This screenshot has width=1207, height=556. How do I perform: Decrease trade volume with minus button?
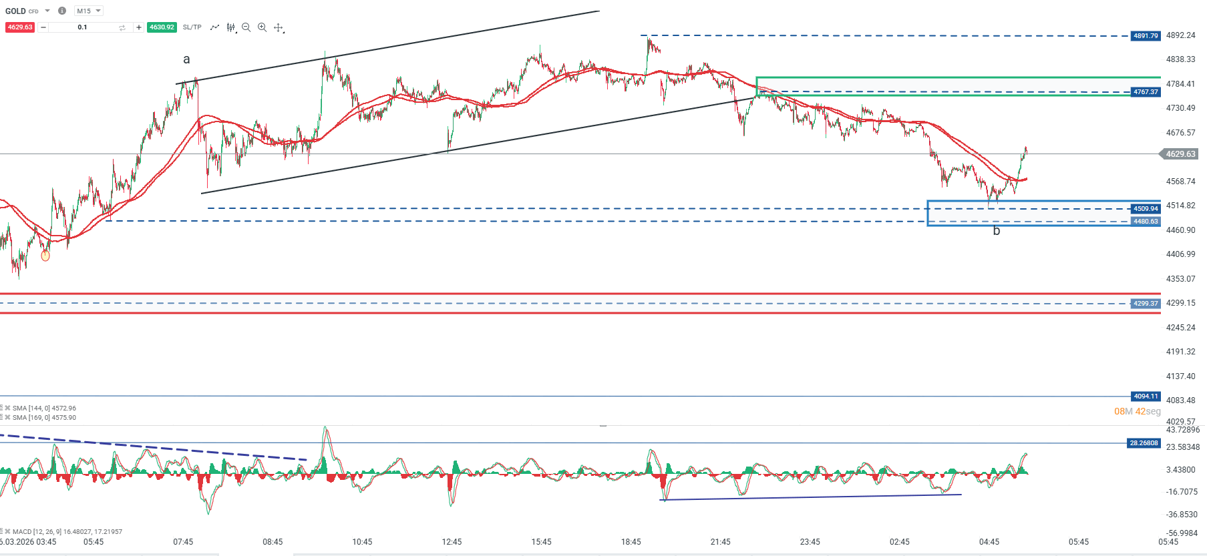tap(43, 27)
